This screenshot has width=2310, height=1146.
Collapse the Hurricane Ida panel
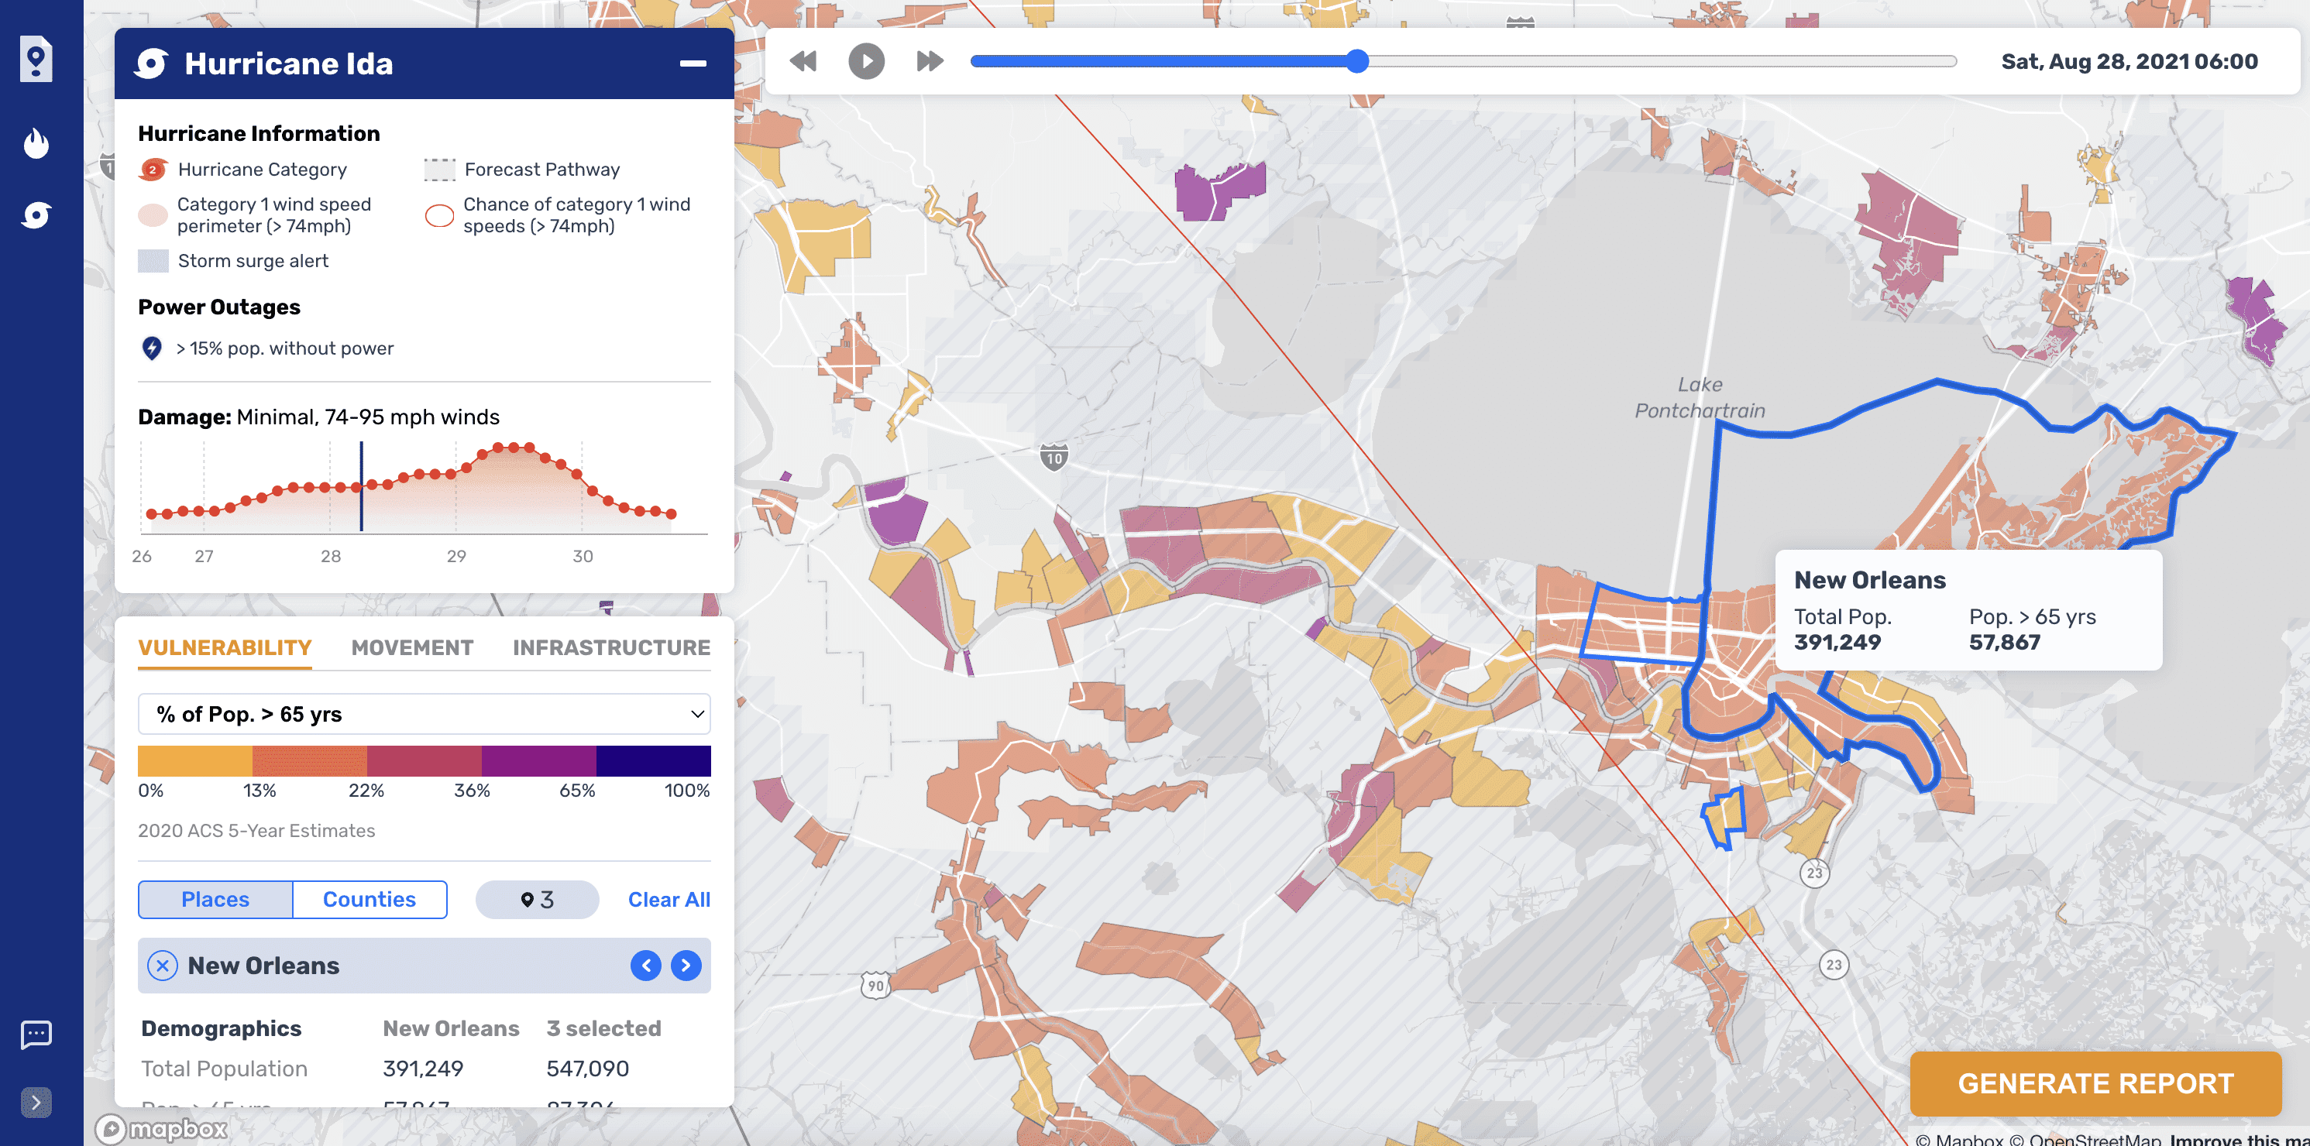(x=693, y=63)
